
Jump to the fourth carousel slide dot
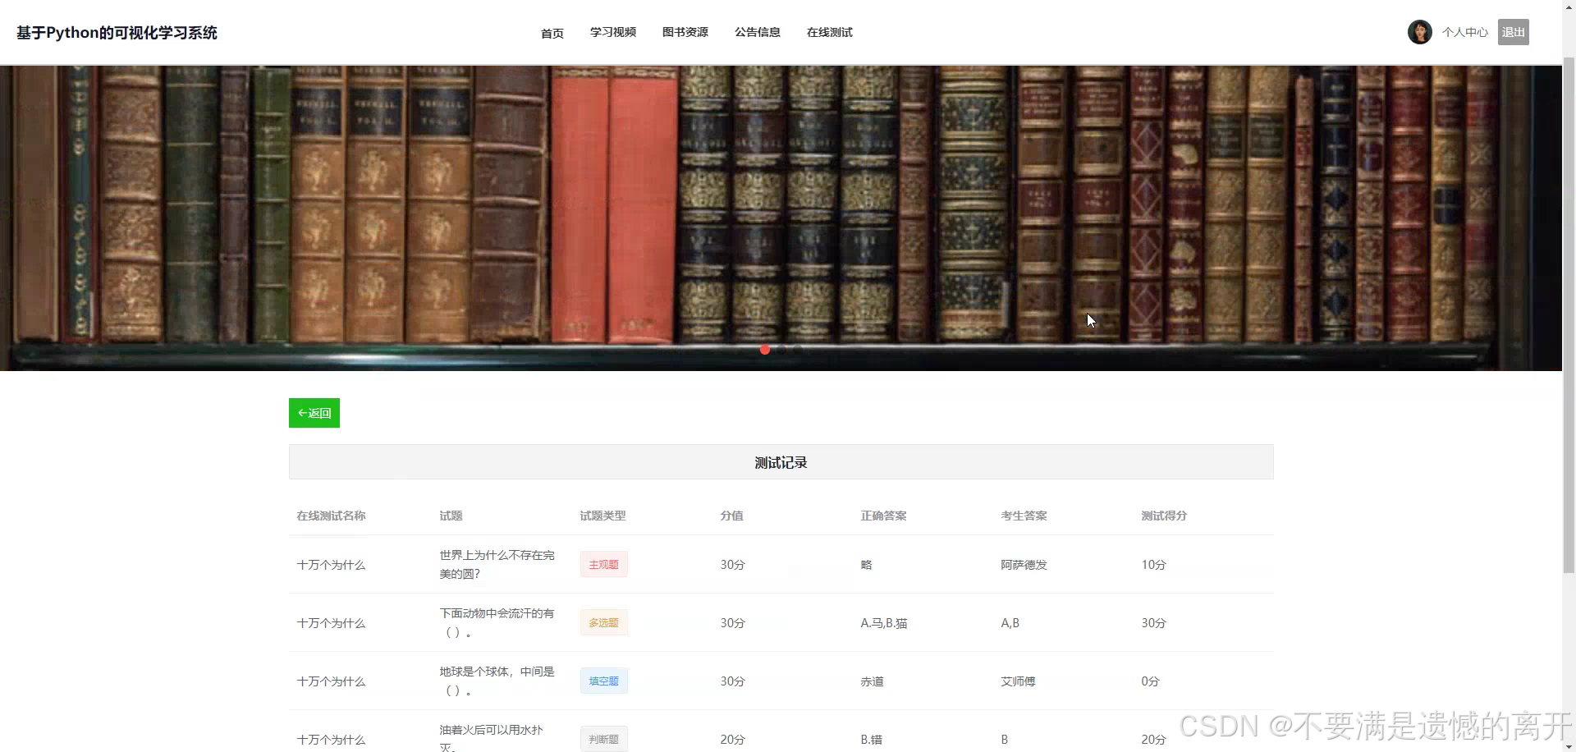coord(815,349)
